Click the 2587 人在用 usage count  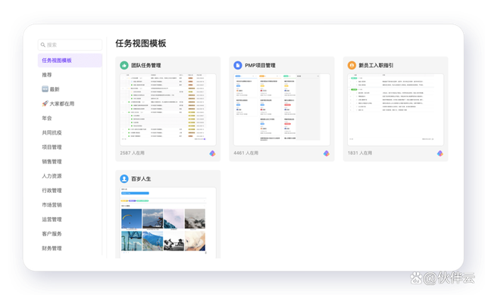click(x=132, y=153)
